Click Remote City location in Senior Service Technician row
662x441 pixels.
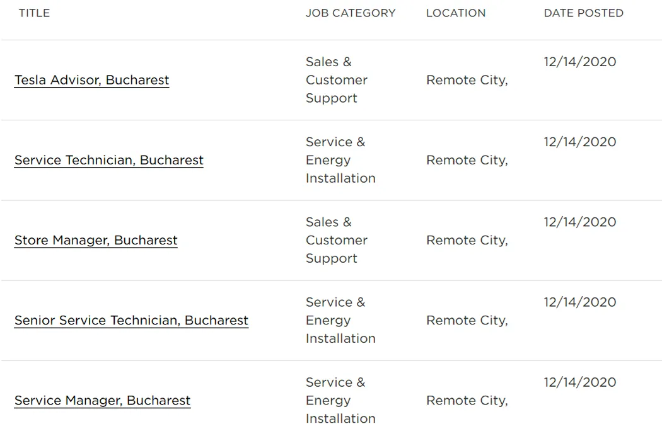pyautogui.click(x=467, y=320)
